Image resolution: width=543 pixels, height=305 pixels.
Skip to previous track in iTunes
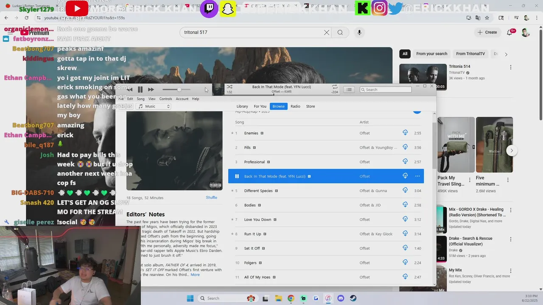coord(129,89)
